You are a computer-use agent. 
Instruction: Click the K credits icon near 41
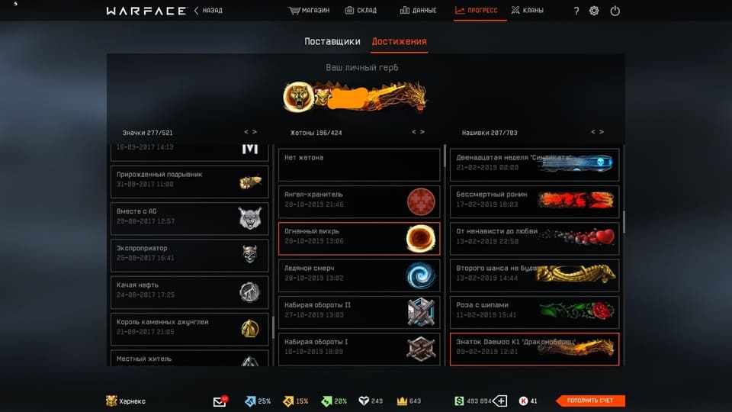pyautogui.click(x=523, y=401)
